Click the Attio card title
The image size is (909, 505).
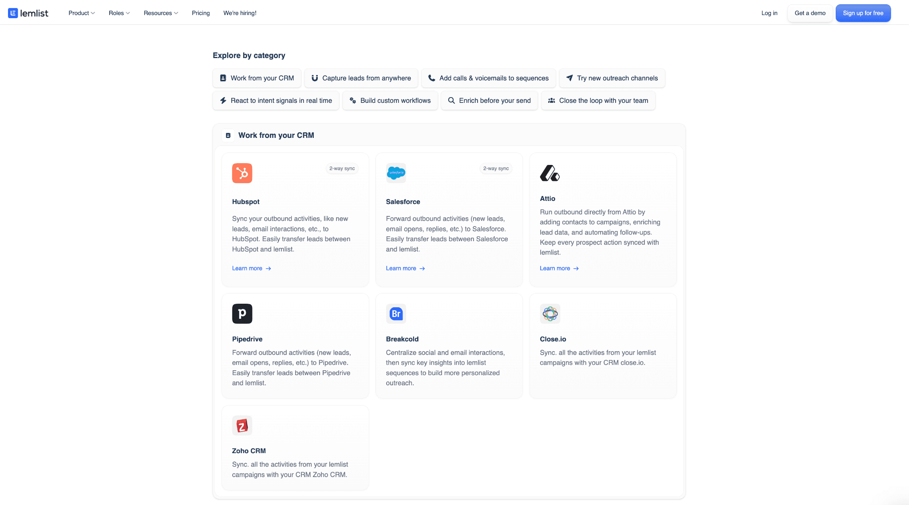point(548,199)
